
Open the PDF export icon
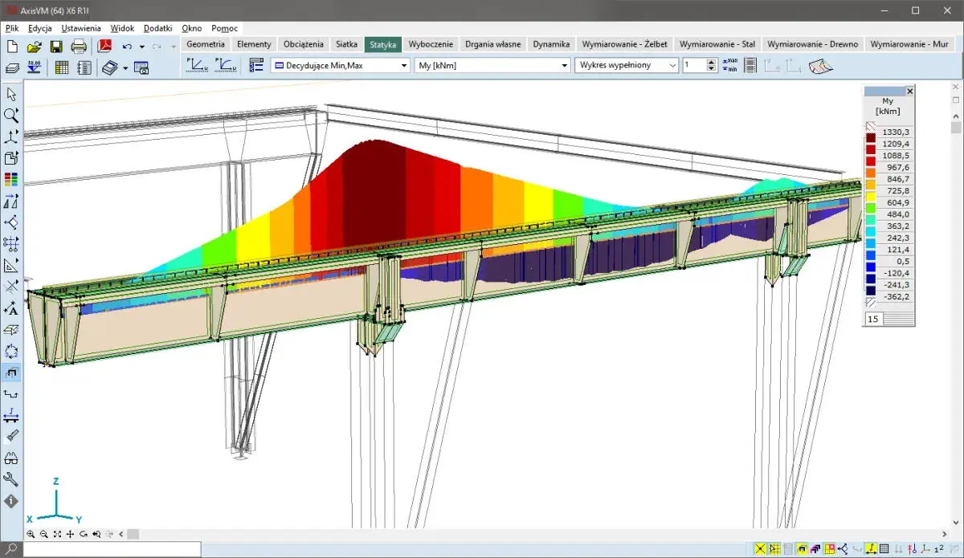pos(104,47)
